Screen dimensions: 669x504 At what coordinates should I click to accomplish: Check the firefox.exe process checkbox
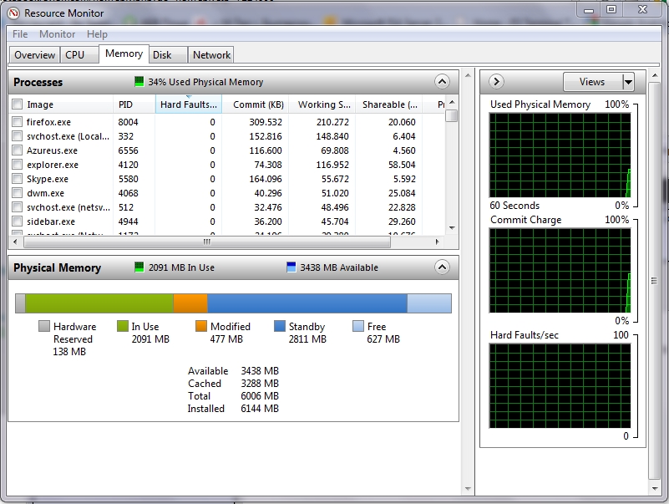17,122
